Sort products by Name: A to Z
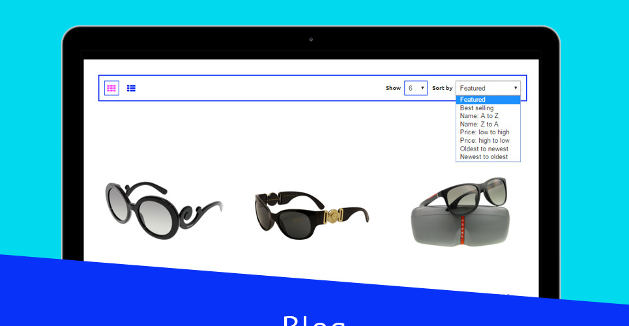629x326 pixels. [x=479, y=116]
